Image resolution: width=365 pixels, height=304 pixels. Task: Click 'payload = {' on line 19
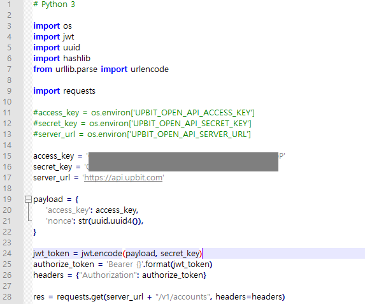56,199
